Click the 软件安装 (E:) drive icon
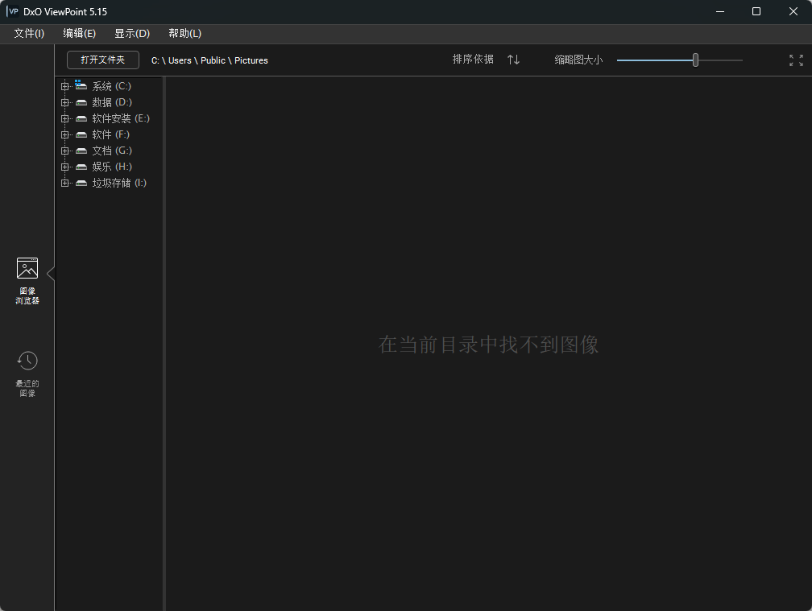The height and width of the screenshot is (611, 812). coord(81,118)
